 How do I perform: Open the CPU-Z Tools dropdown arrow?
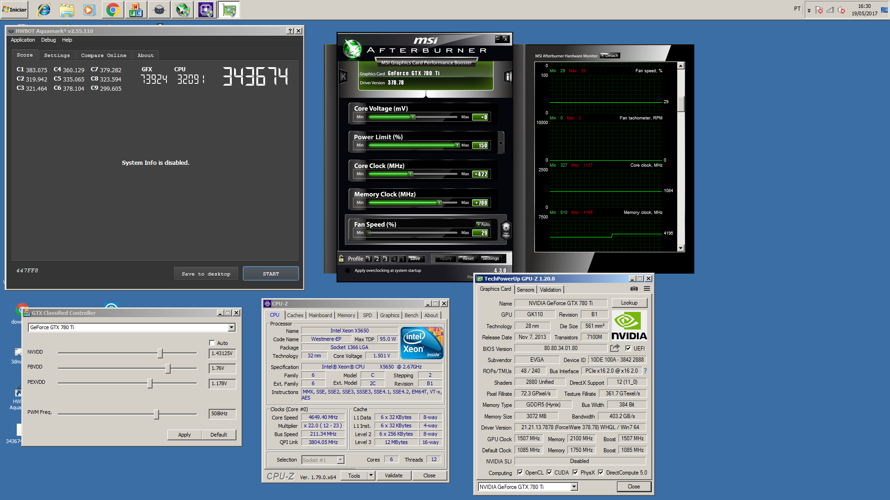click(371, 475)
